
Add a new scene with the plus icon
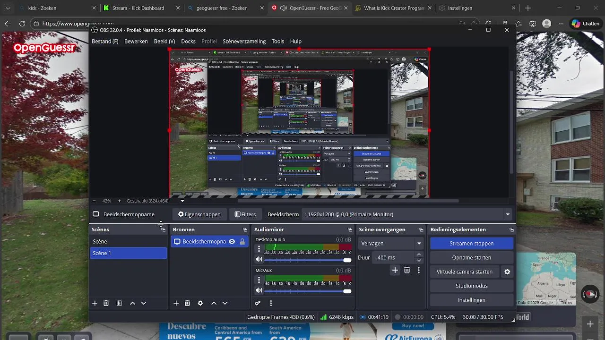click(x=95, y=303)
